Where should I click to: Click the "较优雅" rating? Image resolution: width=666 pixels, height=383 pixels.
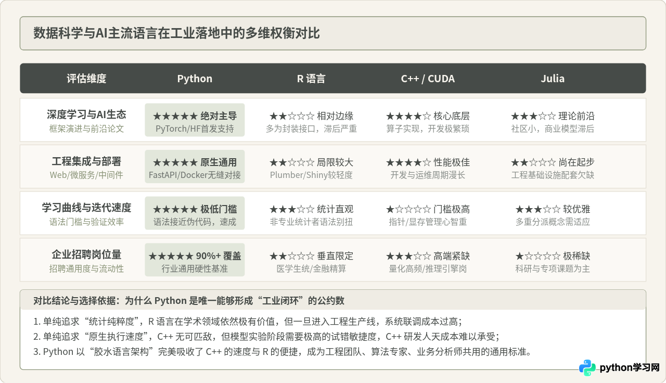pyautogui.click(x=553, y=209)
